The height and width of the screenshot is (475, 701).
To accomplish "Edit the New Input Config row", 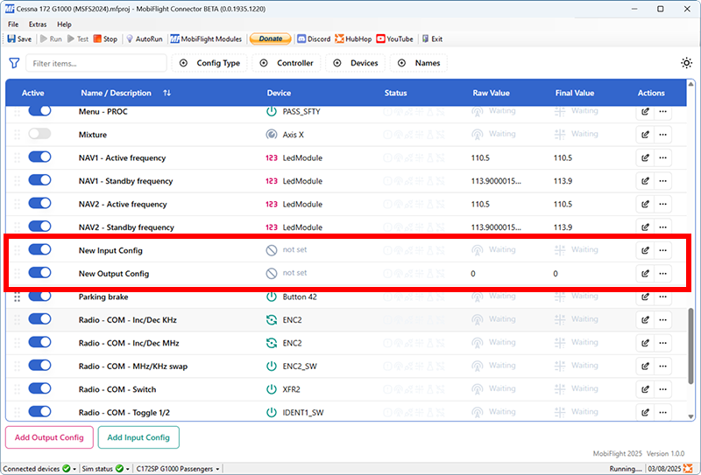I will [645, 250].
